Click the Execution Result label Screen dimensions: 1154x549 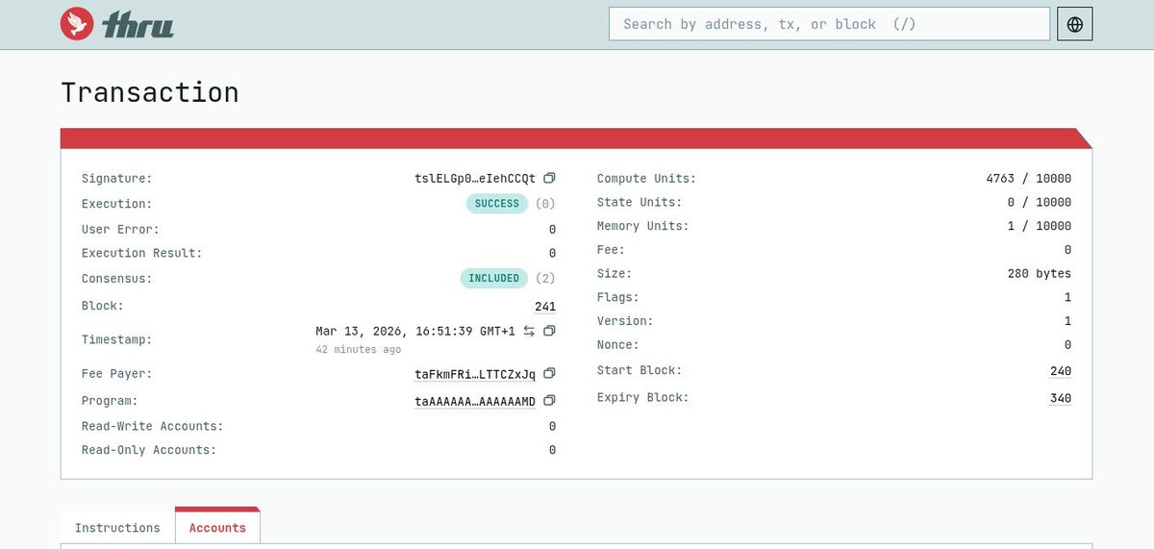[142, 254]
